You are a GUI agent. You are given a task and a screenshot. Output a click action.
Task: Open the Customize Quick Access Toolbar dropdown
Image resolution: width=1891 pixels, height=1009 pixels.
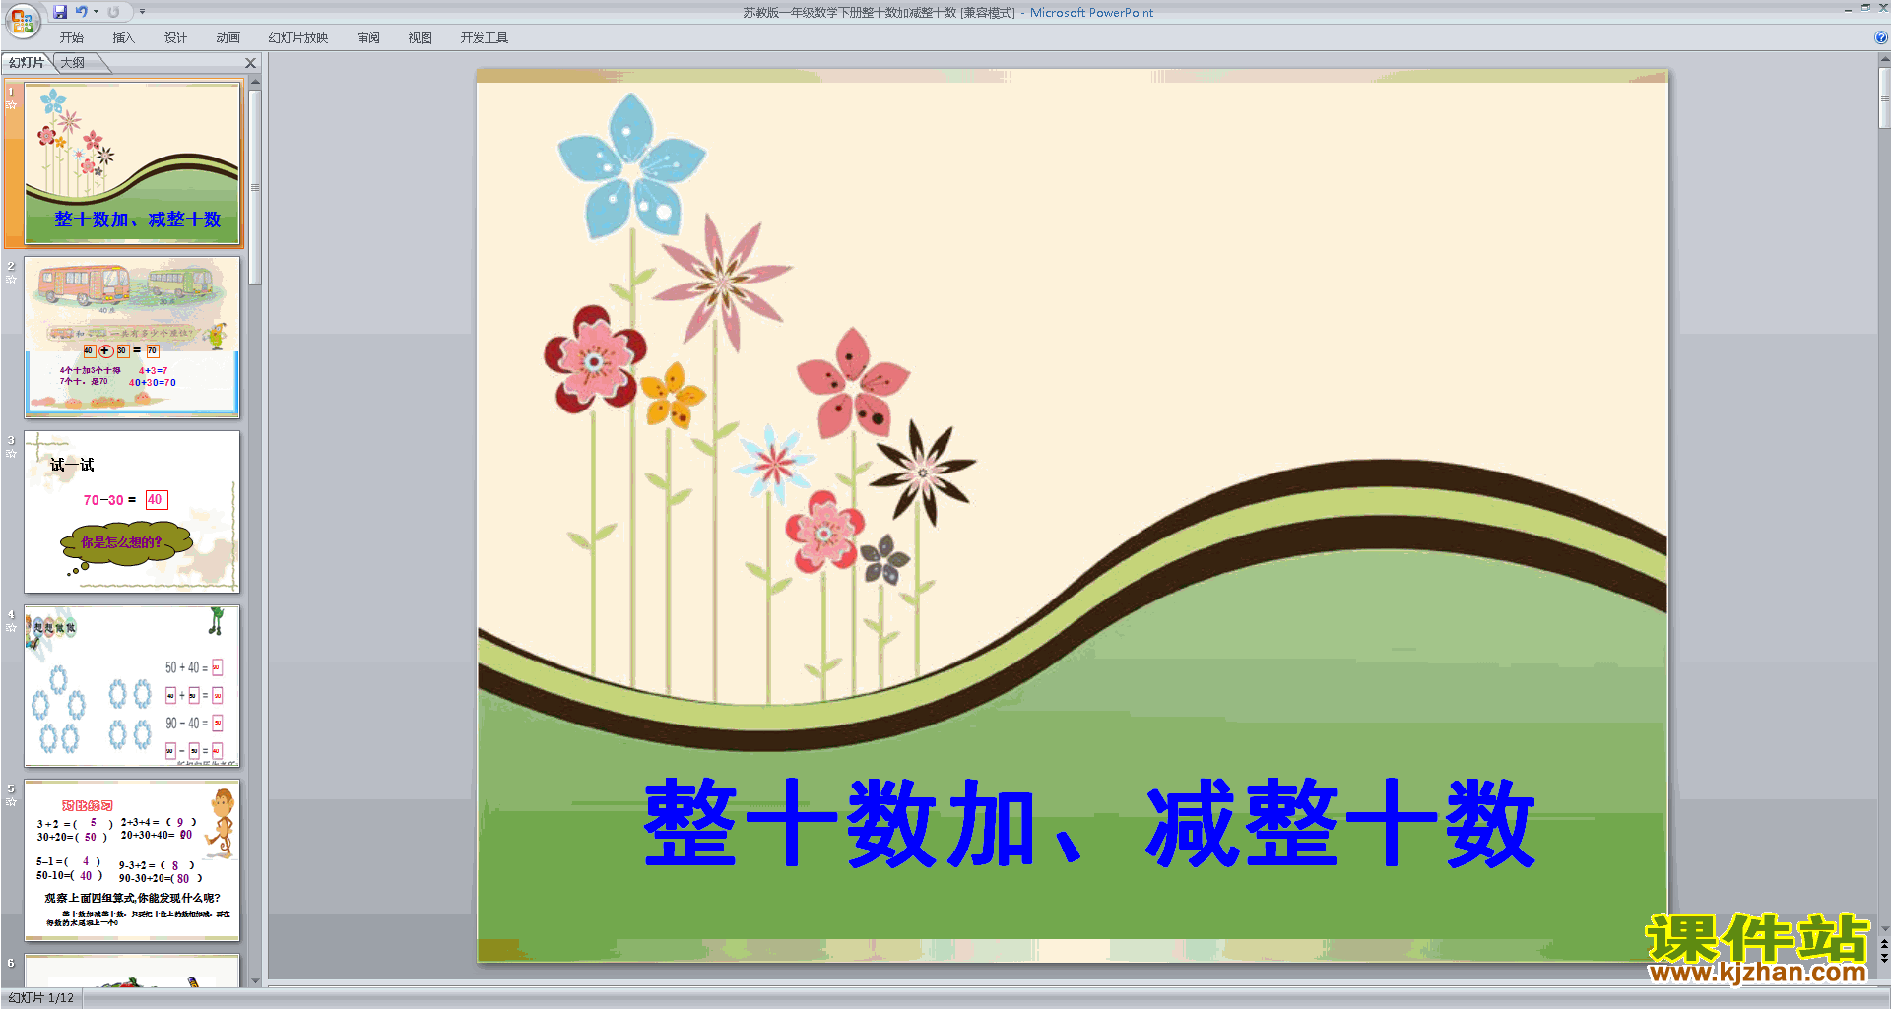[142, 12]
